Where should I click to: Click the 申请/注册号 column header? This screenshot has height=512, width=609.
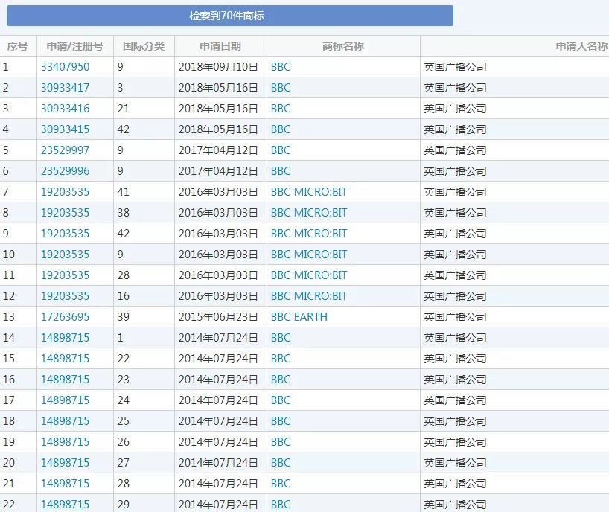(x=74, y=46)
